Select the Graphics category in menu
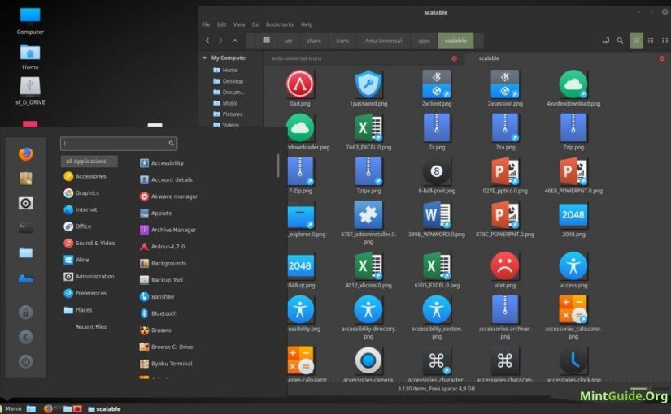The image size is (671, 414). 81,193
